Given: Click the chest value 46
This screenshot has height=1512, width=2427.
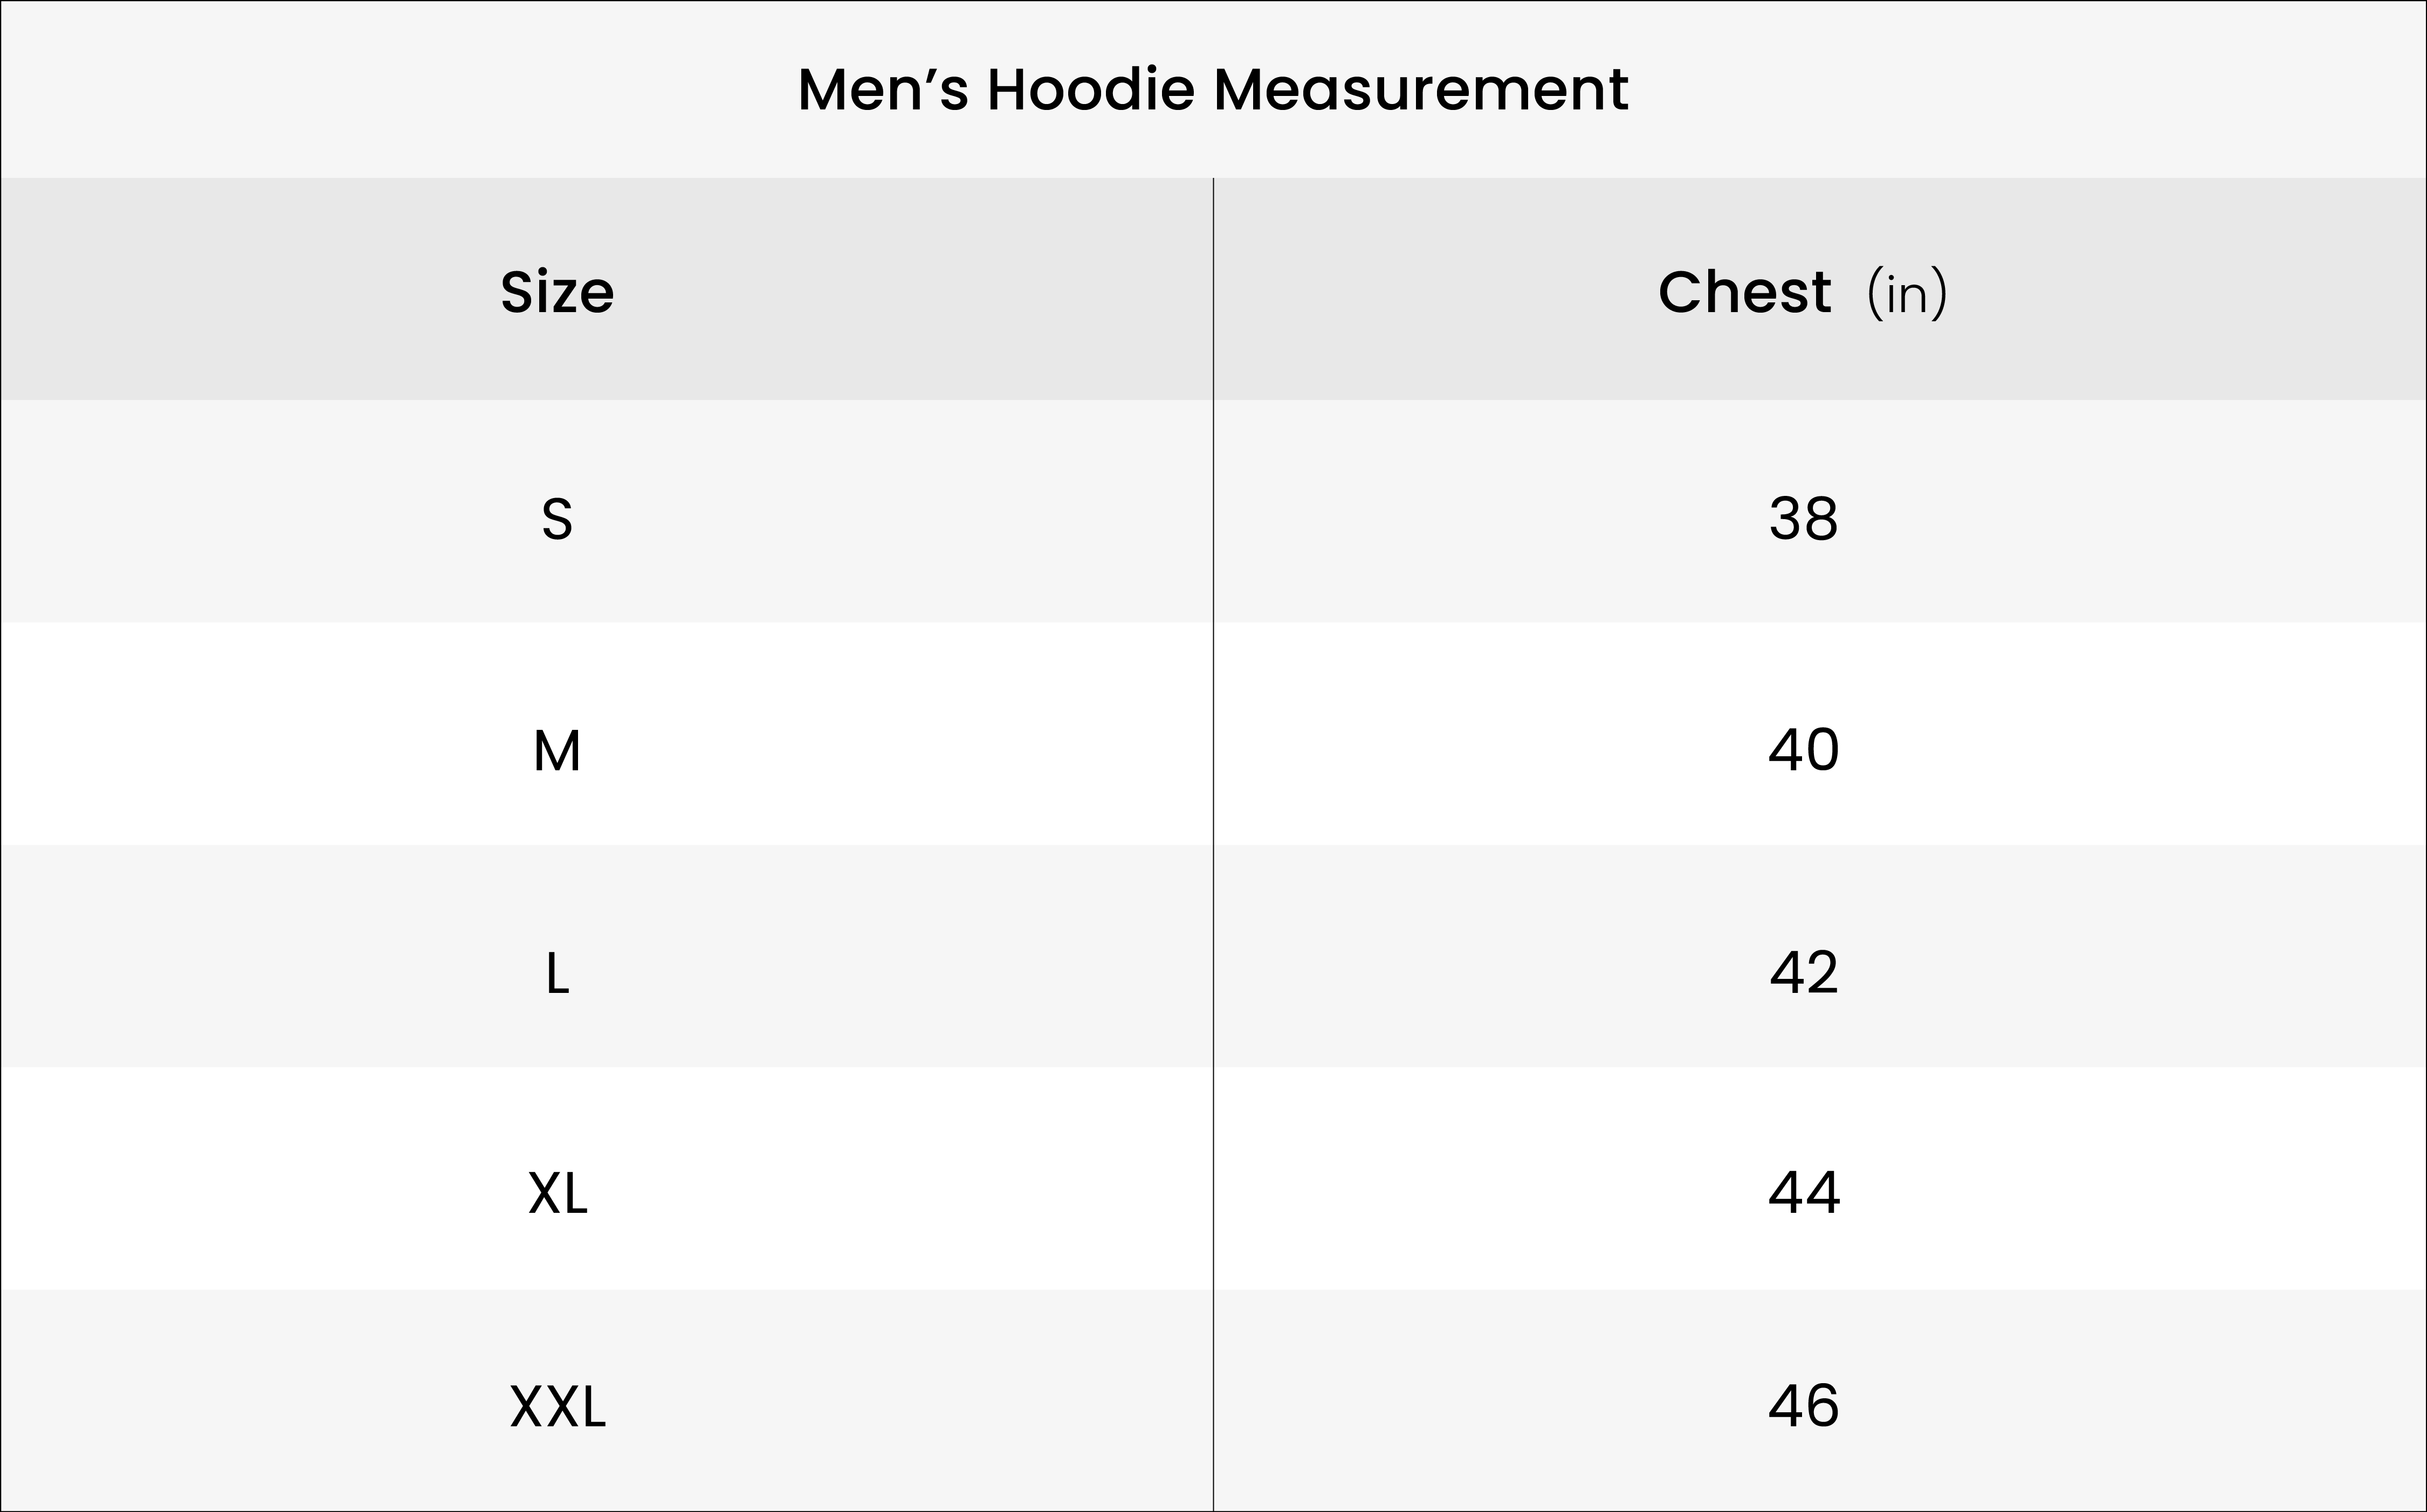Looking at the screenshot, I should [x=1803, y=1406].
